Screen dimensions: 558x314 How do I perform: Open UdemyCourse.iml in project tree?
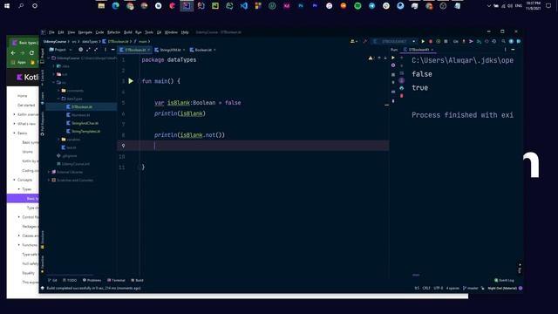(73, 164)
